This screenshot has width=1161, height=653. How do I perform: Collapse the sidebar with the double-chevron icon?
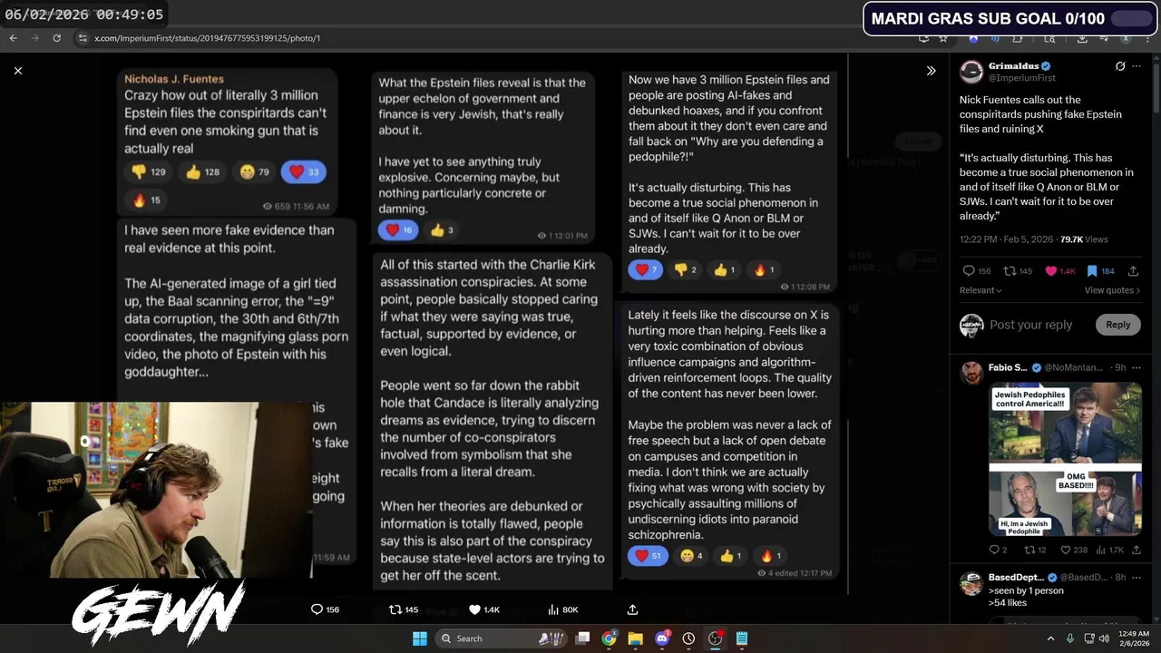(931, 71)
